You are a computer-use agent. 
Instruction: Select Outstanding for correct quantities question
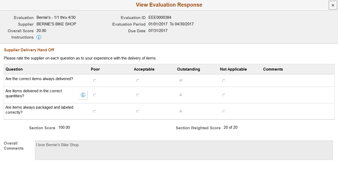(x=181, y=95)
